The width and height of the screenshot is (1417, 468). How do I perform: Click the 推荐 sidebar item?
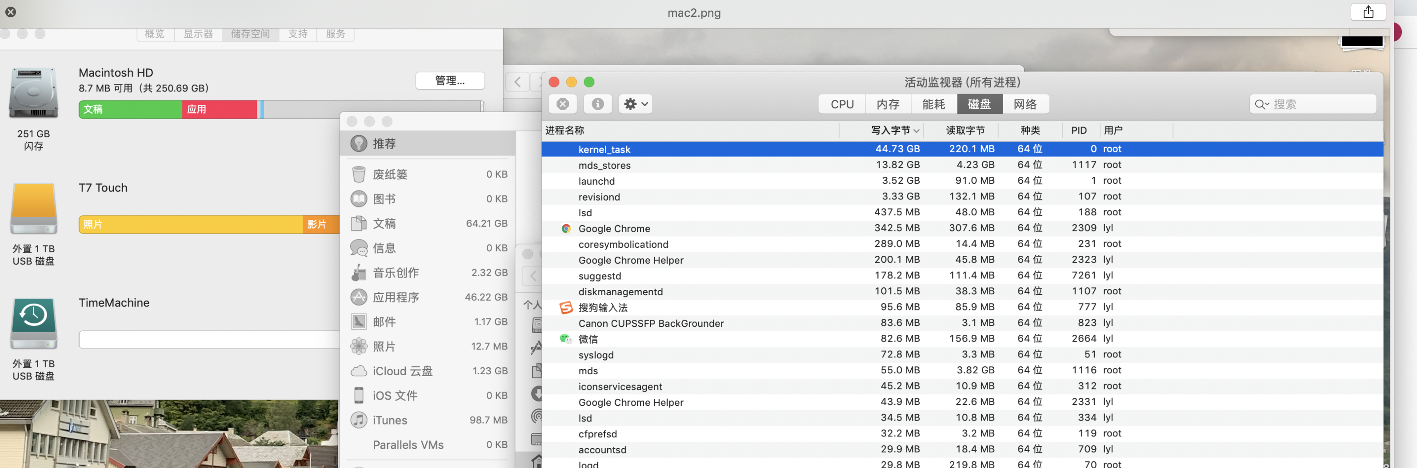pyautogui.click(x=384, y=144)
